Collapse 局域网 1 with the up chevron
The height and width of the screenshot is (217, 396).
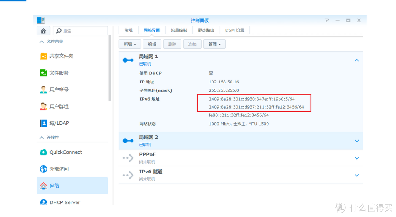point(357,60)
